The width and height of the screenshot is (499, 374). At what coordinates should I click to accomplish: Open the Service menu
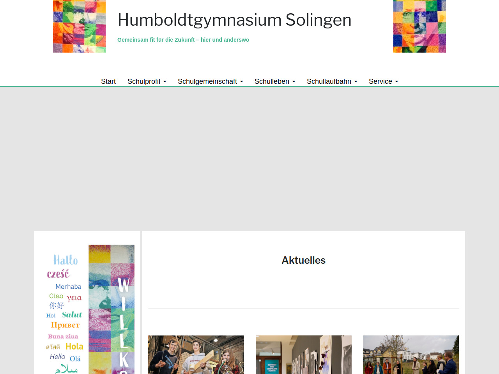point(380,81)
